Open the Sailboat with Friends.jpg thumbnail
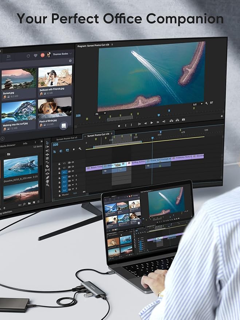The width and height of the screenshot is (240, 320). tap(55, 76)
